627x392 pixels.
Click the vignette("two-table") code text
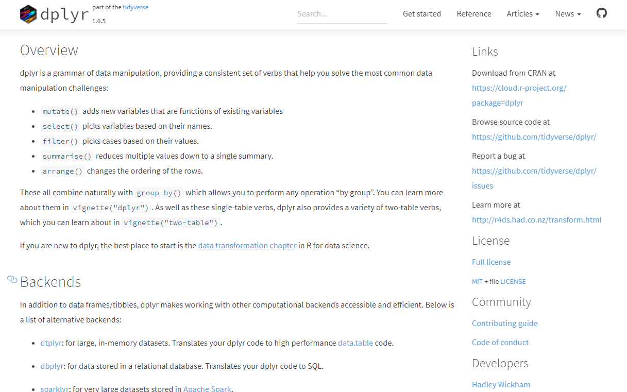(x=171, y=223)
